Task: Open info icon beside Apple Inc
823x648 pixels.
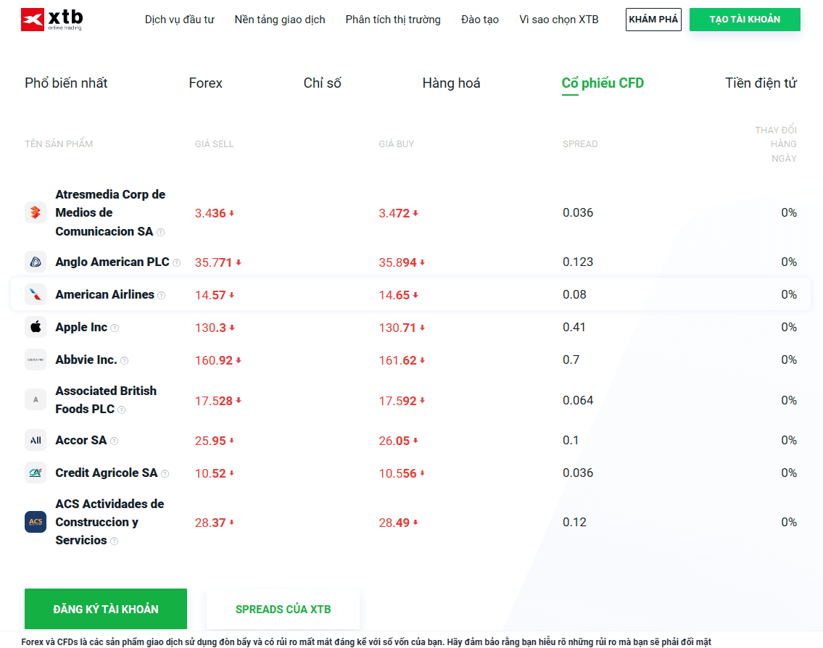Action: click(x=115, y=328)
